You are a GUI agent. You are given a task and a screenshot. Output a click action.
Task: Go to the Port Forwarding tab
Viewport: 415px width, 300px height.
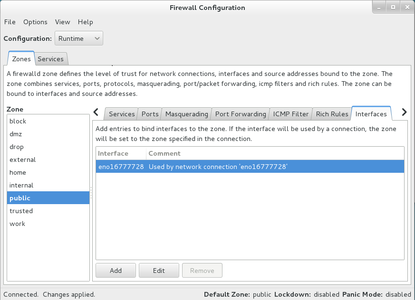coord(240,114)
